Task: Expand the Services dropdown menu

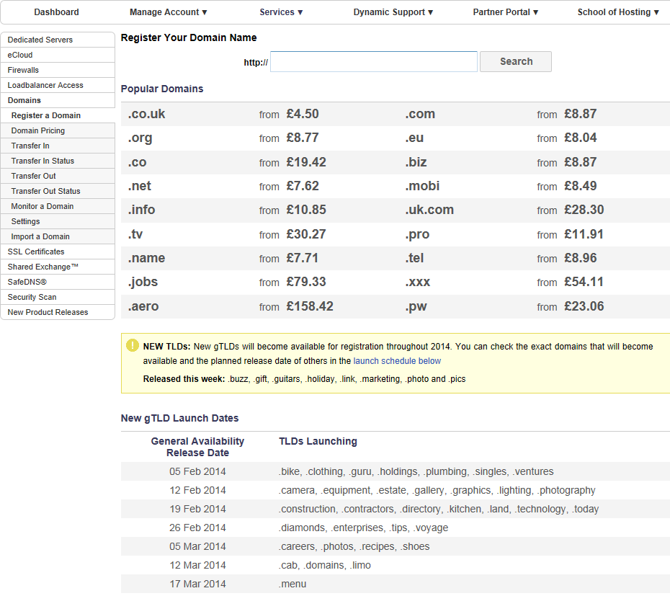Action: tap(281, 12)
